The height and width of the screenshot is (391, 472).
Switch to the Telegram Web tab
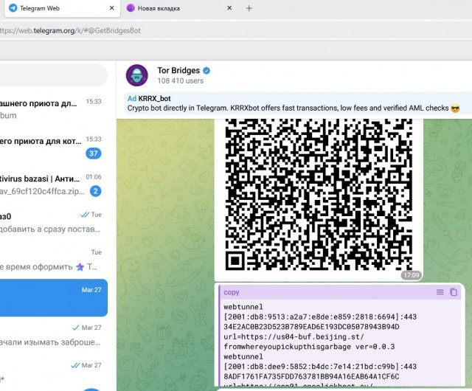(62, 8)
